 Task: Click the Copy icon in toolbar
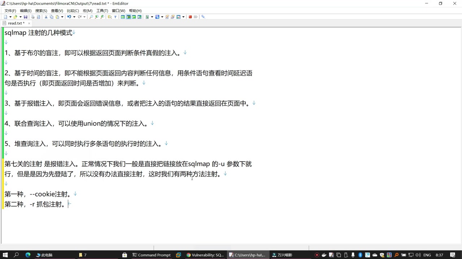tap(52, 17)
